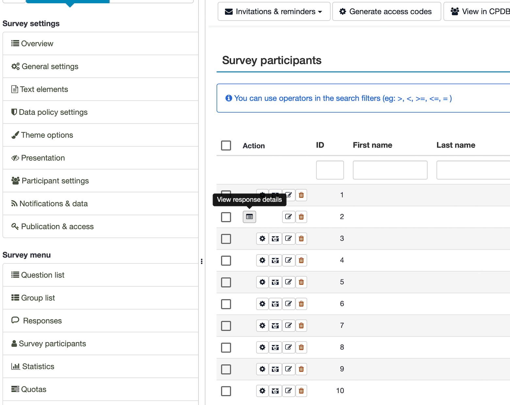Open Question list from the survey menu
Viewport: 510px width, 405px height.
tap(42, 275)
